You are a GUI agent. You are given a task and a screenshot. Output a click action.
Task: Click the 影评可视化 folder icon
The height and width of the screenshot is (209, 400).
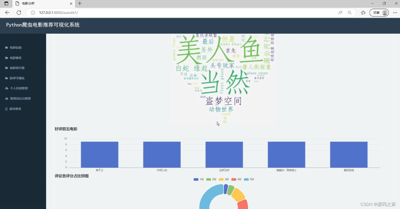pos(6,78)
